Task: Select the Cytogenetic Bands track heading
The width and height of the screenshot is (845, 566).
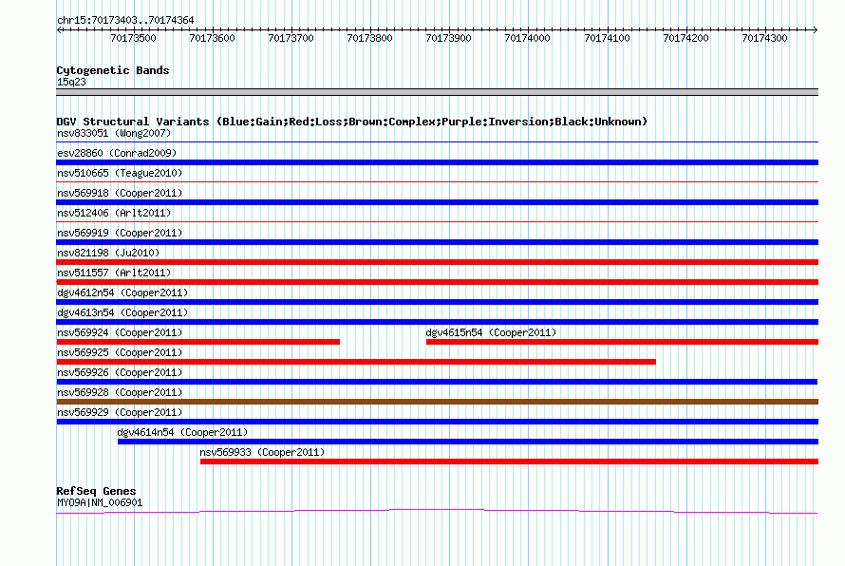Action: [113, 70]
